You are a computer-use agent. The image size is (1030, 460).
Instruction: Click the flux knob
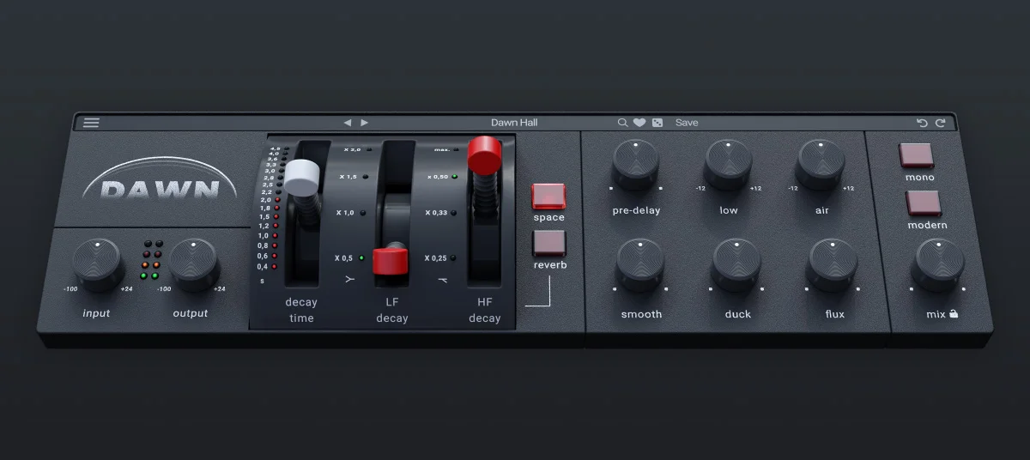pyautogui.click(x=833, y=265)
